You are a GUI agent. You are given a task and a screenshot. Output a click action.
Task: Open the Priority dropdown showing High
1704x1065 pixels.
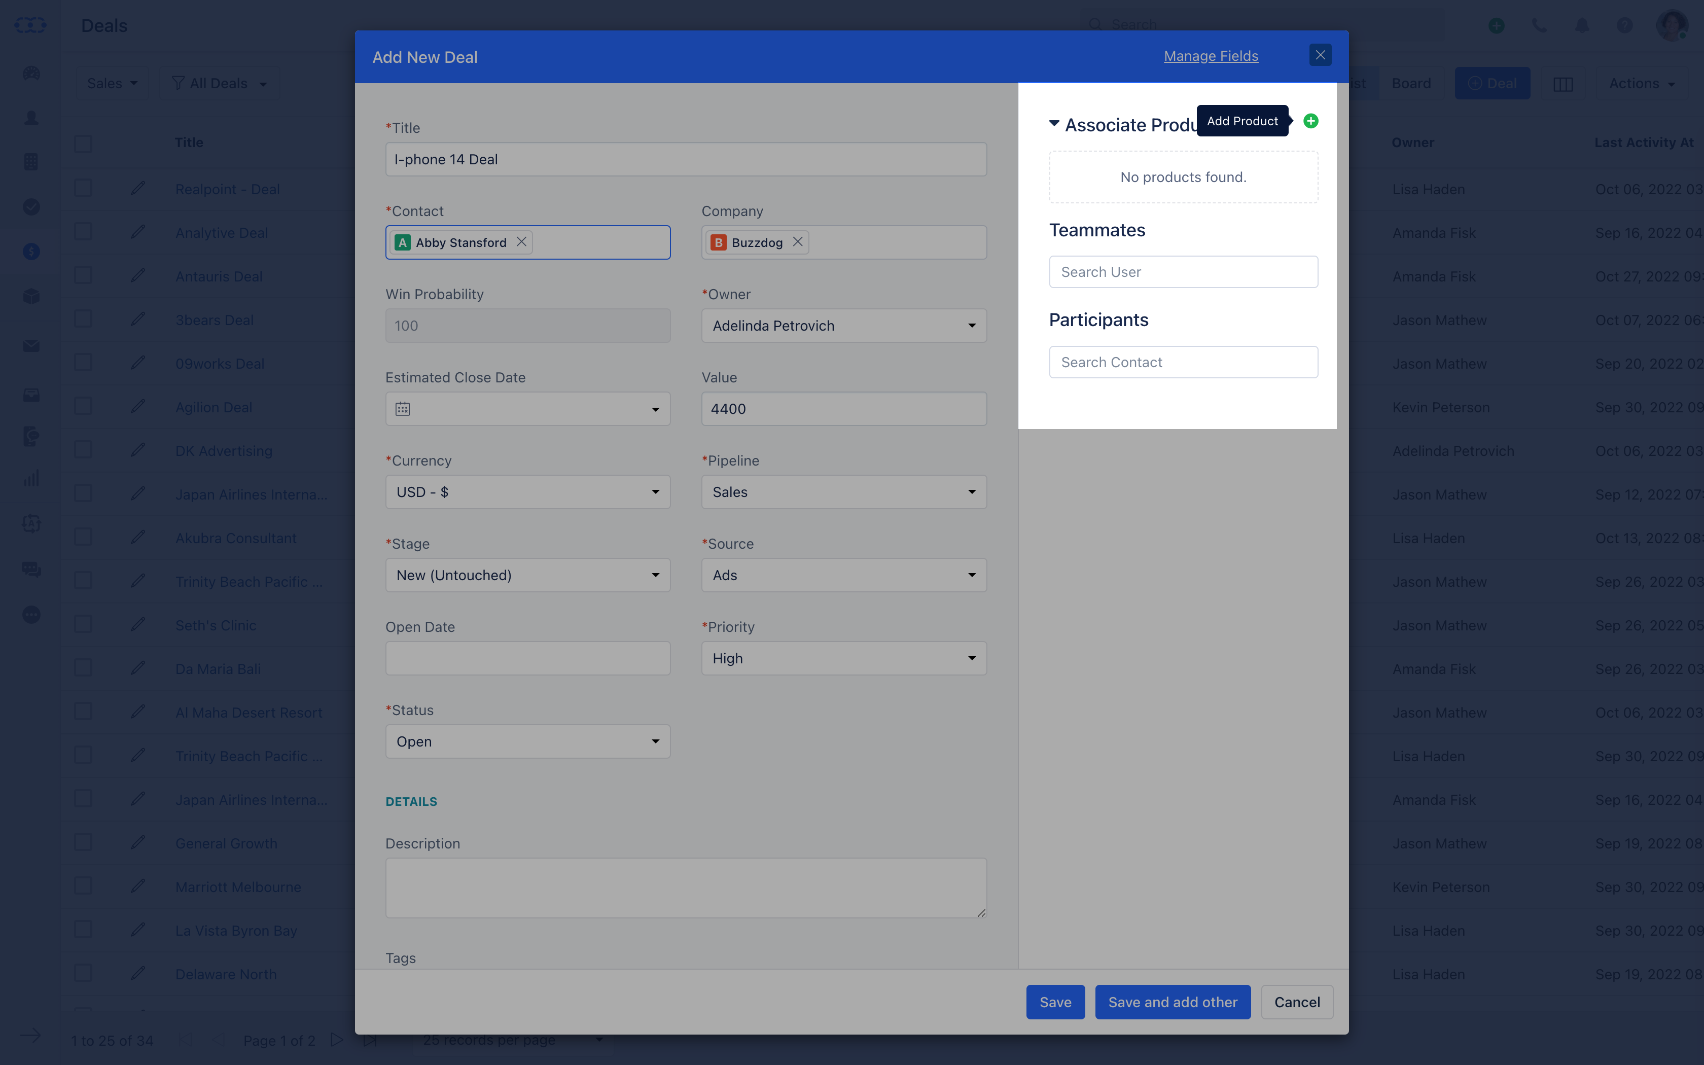click(843, 658)
